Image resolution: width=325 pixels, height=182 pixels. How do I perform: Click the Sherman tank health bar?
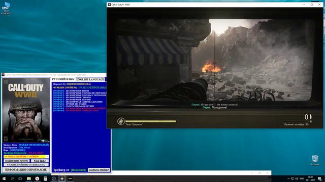(x=151, y=121)
